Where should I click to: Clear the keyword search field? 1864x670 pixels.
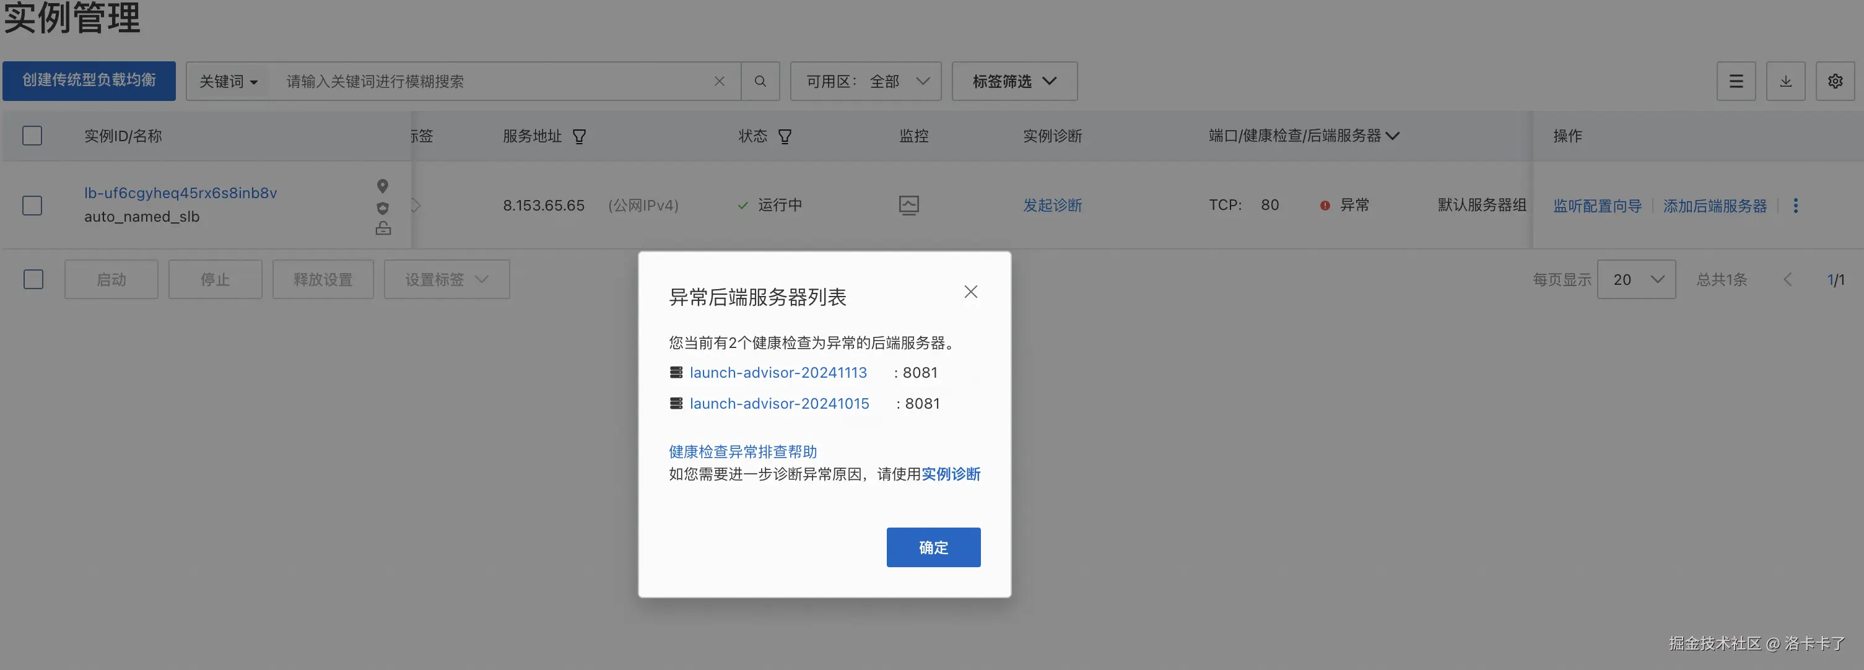coord(719,81)
